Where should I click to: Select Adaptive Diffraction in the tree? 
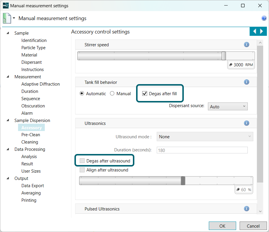(x=40, y=84)
